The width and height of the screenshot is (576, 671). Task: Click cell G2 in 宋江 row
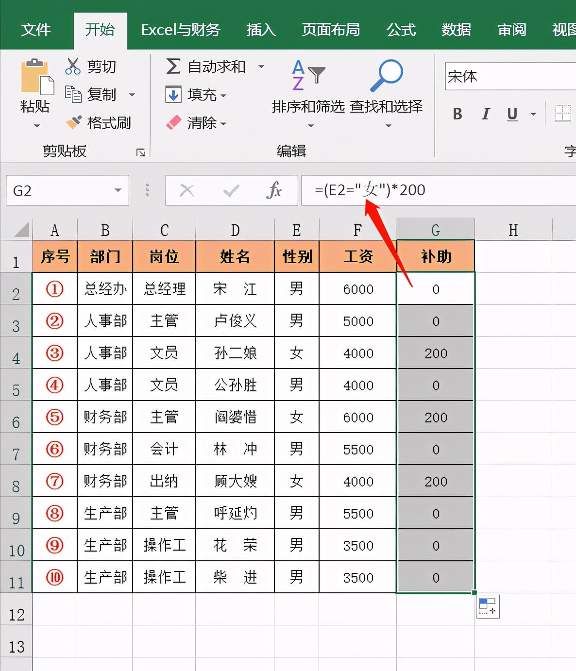click(436, 289)
